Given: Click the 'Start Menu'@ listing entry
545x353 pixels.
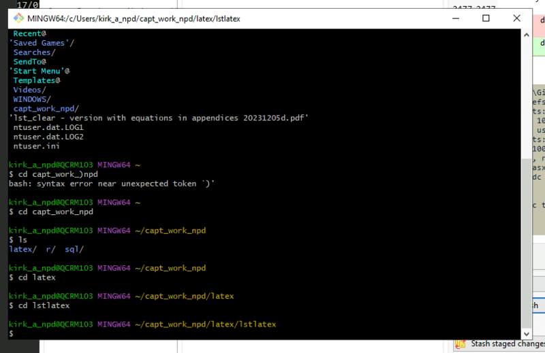Looking at the screenshot, I should tap(40, 71).
